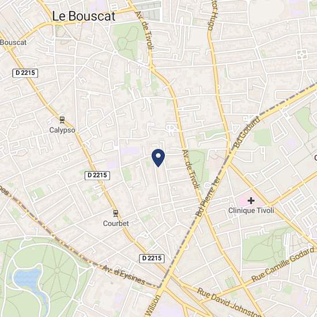Click the square garden symbol at top right
Screen dimensions: 317x317
(301, 55)
